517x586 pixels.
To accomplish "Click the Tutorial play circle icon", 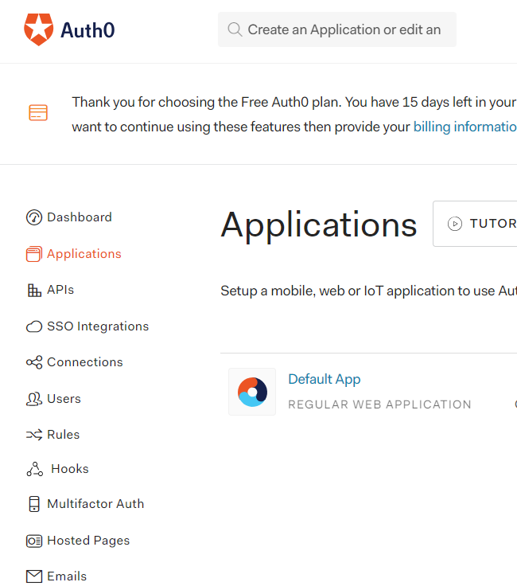I will pos(455,224).
